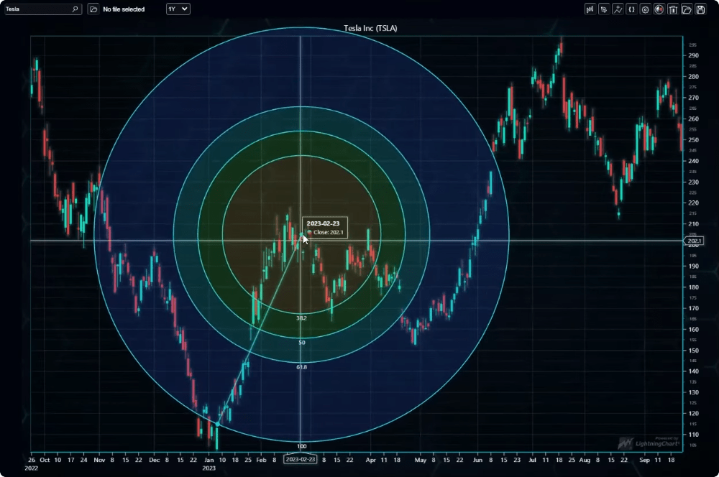Expand the 1Y time range dropdown

tap(178, 9)
